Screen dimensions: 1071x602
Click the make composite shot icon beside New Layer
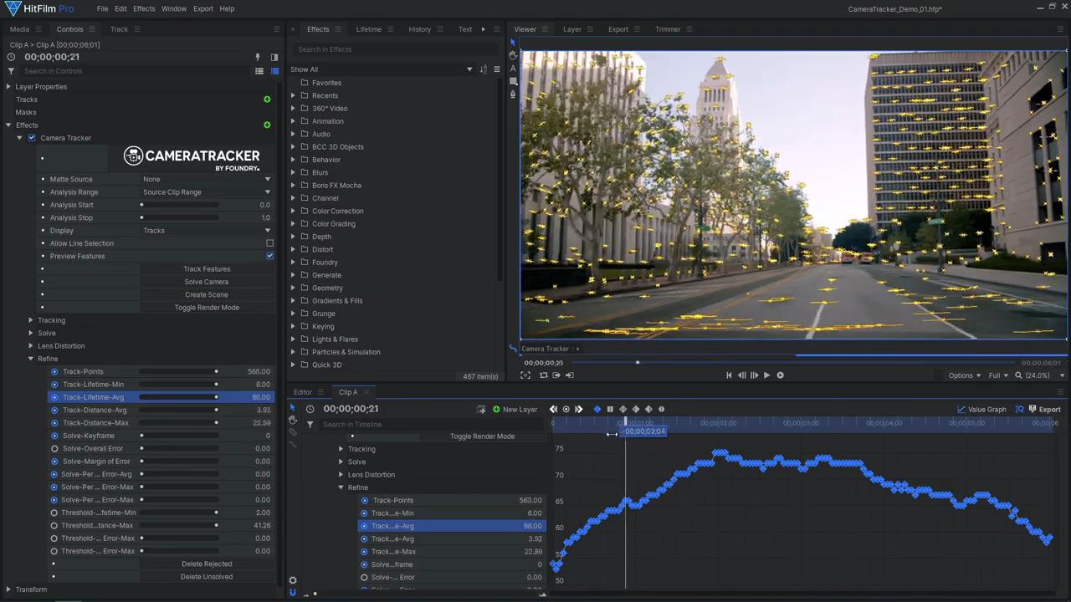tap(481, 409)
